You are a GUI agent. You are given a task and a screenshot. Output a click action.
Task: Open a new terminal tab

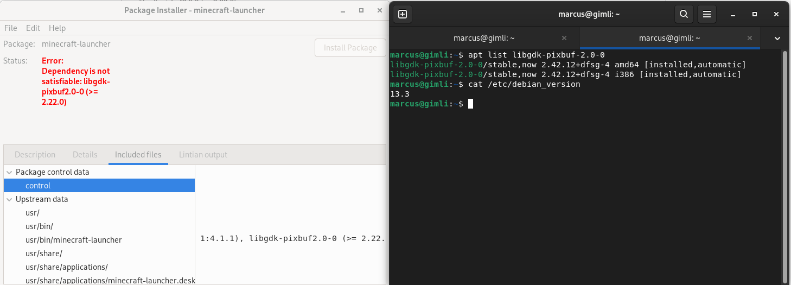point(403,14)
